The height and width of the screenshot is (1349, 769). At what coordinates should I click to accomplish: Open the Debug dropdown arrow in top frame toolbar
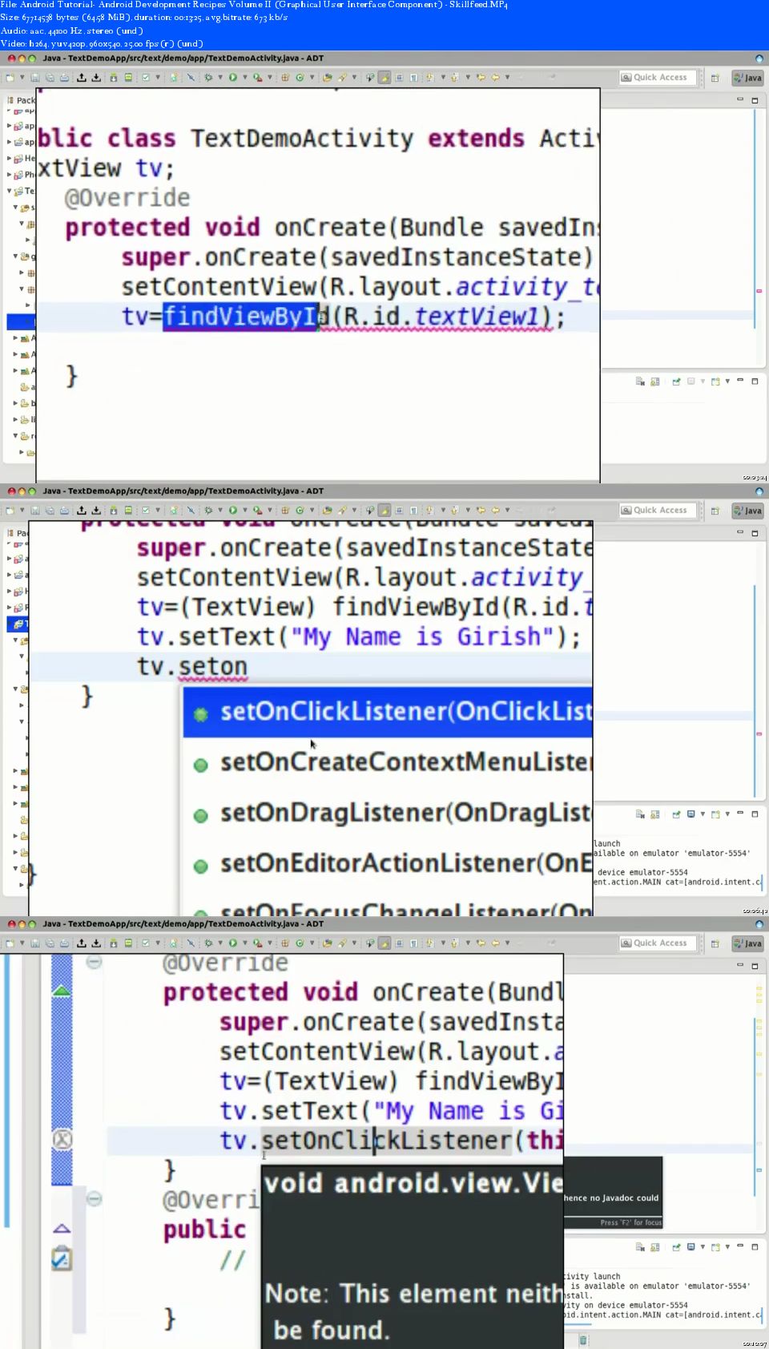219,78
